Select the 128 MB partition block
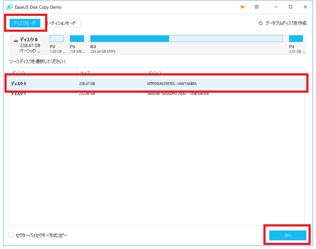316x249 pixels. pos(77,39)
